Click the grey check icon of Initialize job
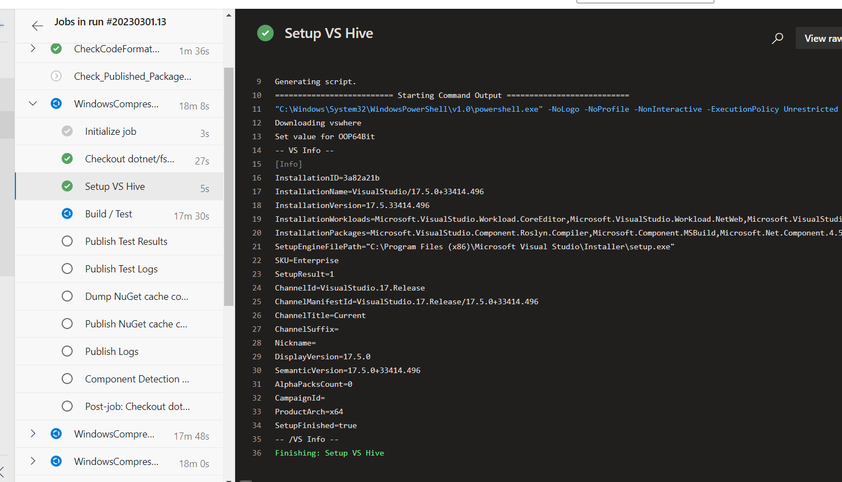Image resolution: width=842 pixels, height=482 pixels. 67,131
